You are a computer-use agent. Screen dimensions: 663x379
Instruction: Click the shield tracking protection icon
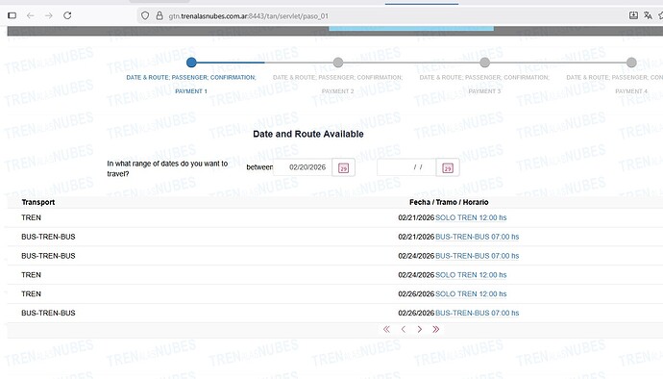coord(145,15)
